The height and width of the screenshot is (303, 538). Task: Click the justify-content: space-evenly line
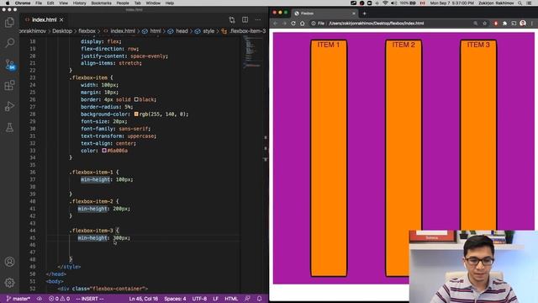coord(124,56)
